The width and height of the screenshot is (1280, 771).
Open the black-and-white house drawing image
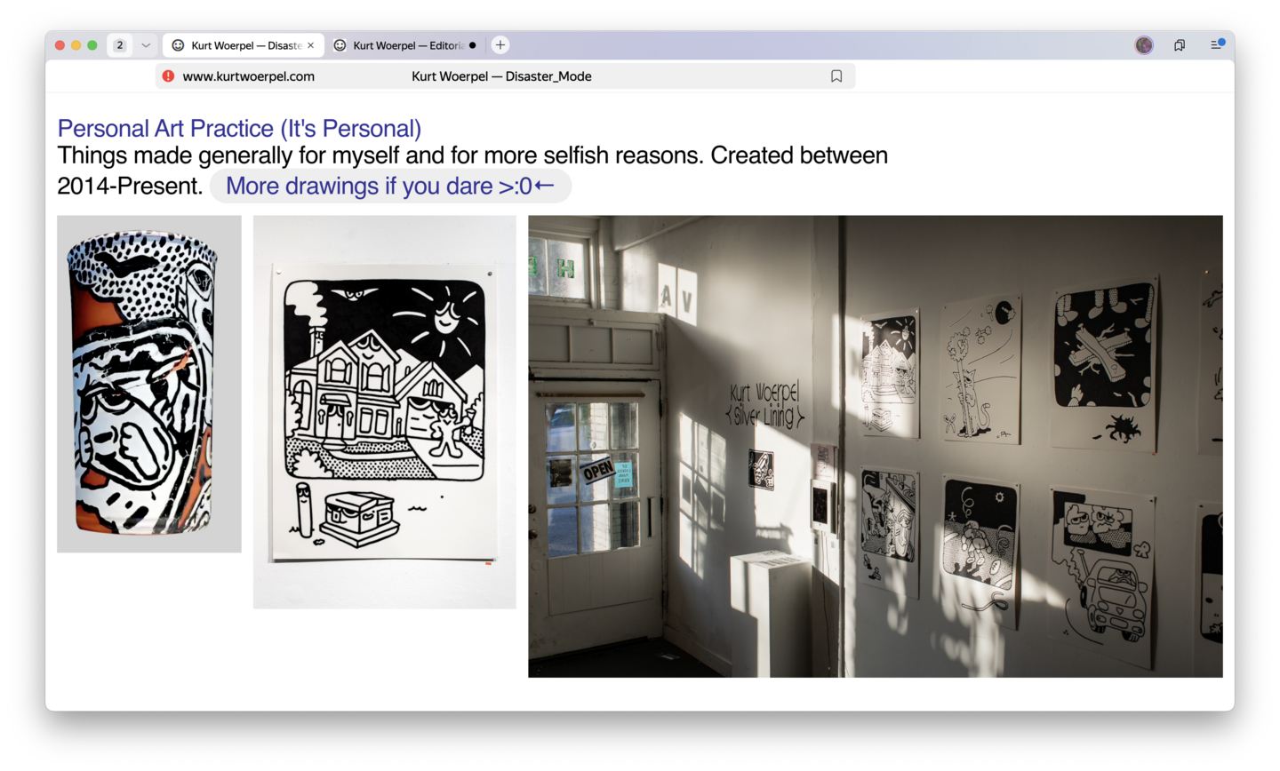point(385,412)
